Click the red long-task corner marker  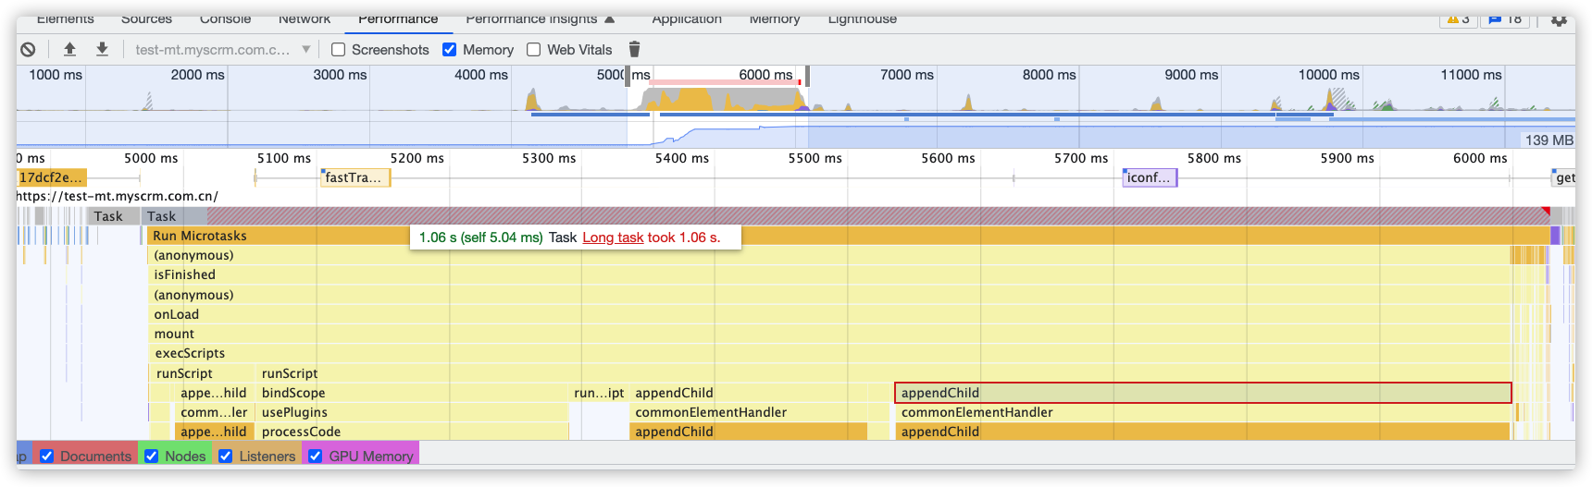click(1546, 212)
